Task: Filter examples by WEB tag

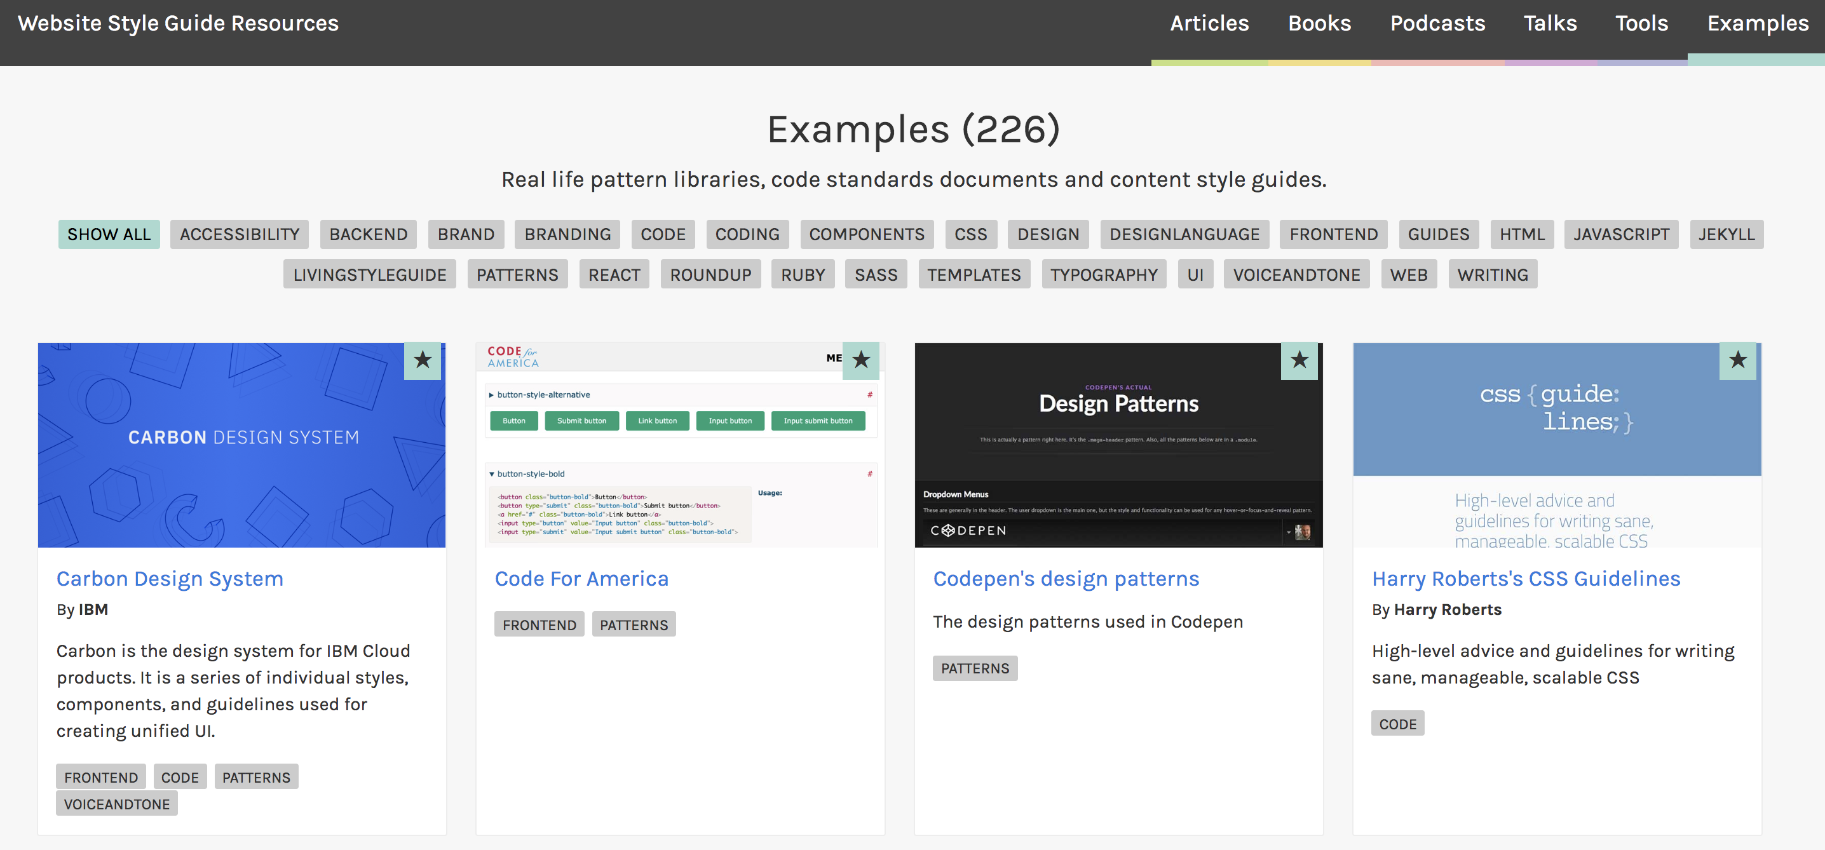Action: coord(1409,275)
